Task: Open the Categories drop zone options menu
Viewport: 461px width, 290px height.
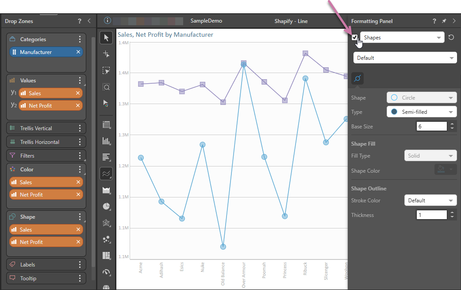Action: tap(80, 39)
